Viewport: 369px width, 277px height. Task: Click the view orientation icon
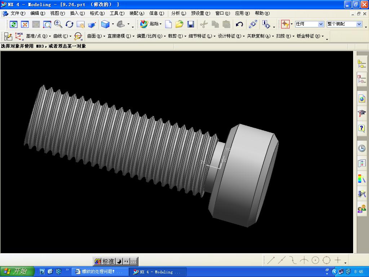(x=121, y=24)
